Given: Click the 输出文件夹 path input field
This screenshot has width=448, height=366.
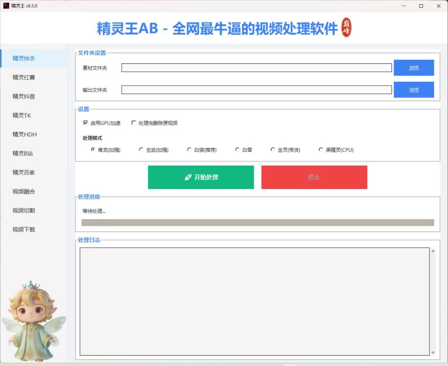Looking at the screenshot, I should click(x=256, y=90).
